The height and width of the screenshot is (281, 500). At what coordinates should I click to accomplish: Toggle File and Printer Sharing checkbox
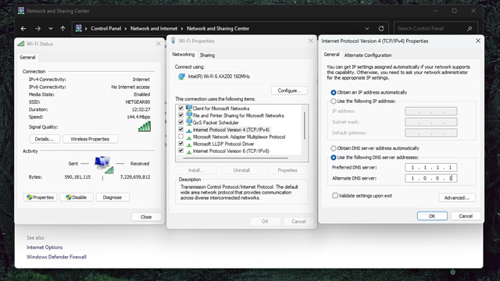click(180, 116)
